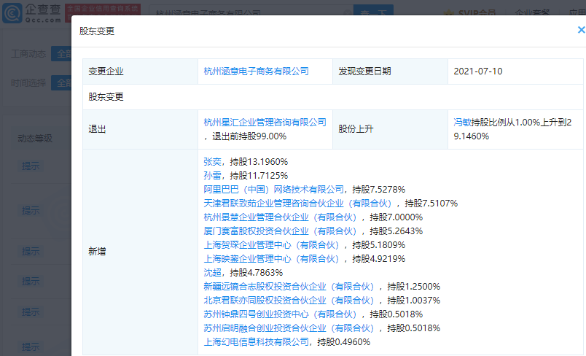Open shareholder 沈超 link
Screen dimensions: 586x356
212,272
